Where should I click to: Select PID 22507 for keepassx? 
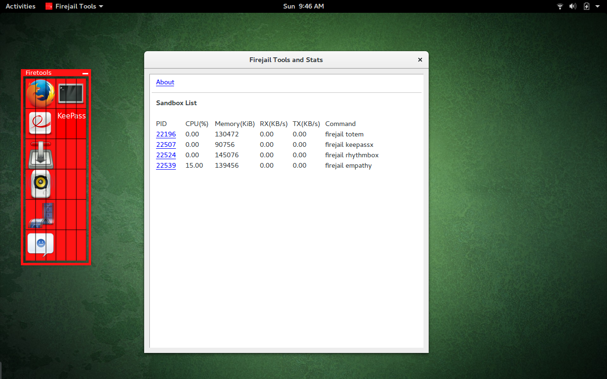point(166,145)
